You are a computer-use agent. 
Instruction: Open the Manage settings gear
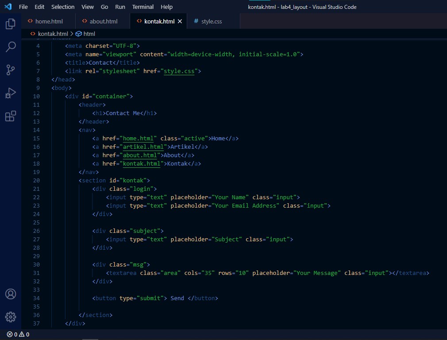pyautogui.click(x=11, y=317)
